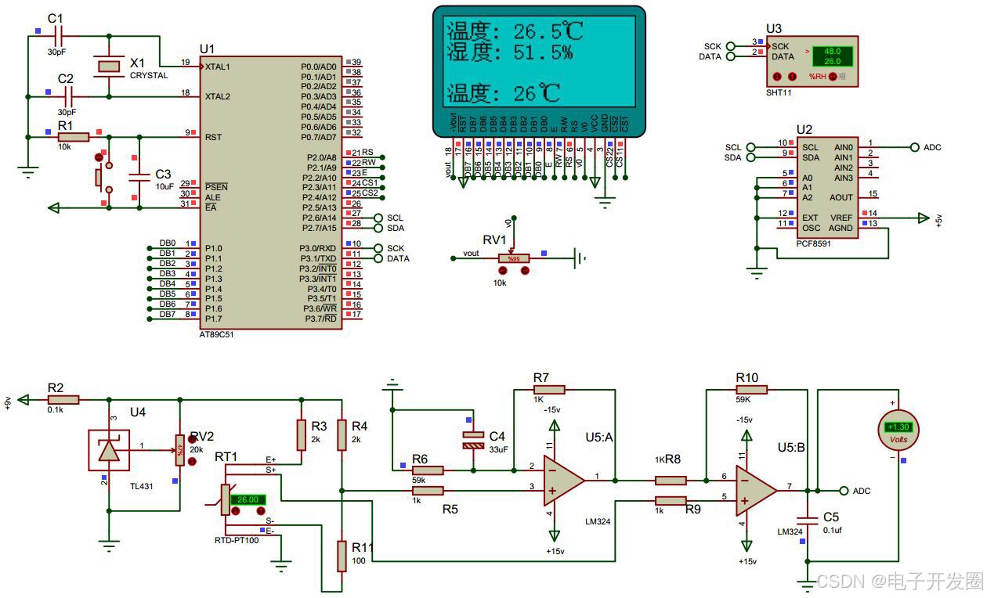Click the CS1 net label at P2.3/A11
The width and height of the screenshot is (987, 598).
click(x=370, y=182)
